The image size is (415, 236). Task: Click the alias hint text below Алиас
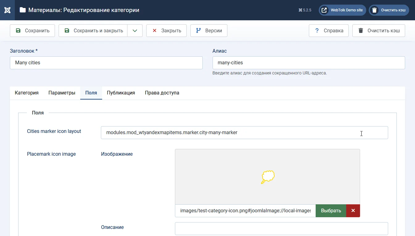coord(270,73)
